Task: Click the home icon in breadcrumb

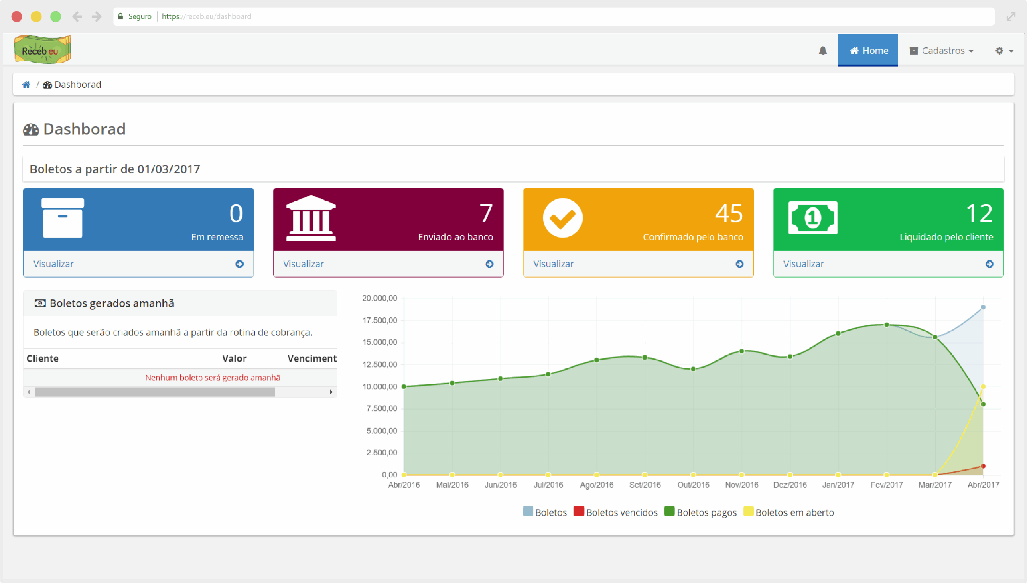Action: coord(26,85)
